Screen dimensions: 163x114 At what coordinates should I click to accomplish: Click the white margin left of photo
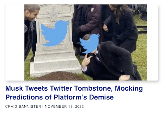(x=15, y=42)
